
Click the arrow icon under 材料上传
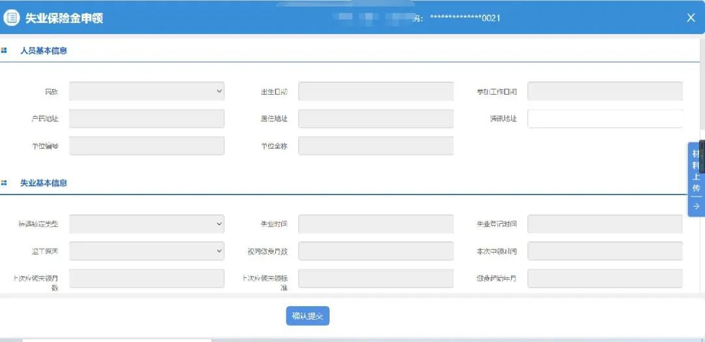tap(696, 206)
